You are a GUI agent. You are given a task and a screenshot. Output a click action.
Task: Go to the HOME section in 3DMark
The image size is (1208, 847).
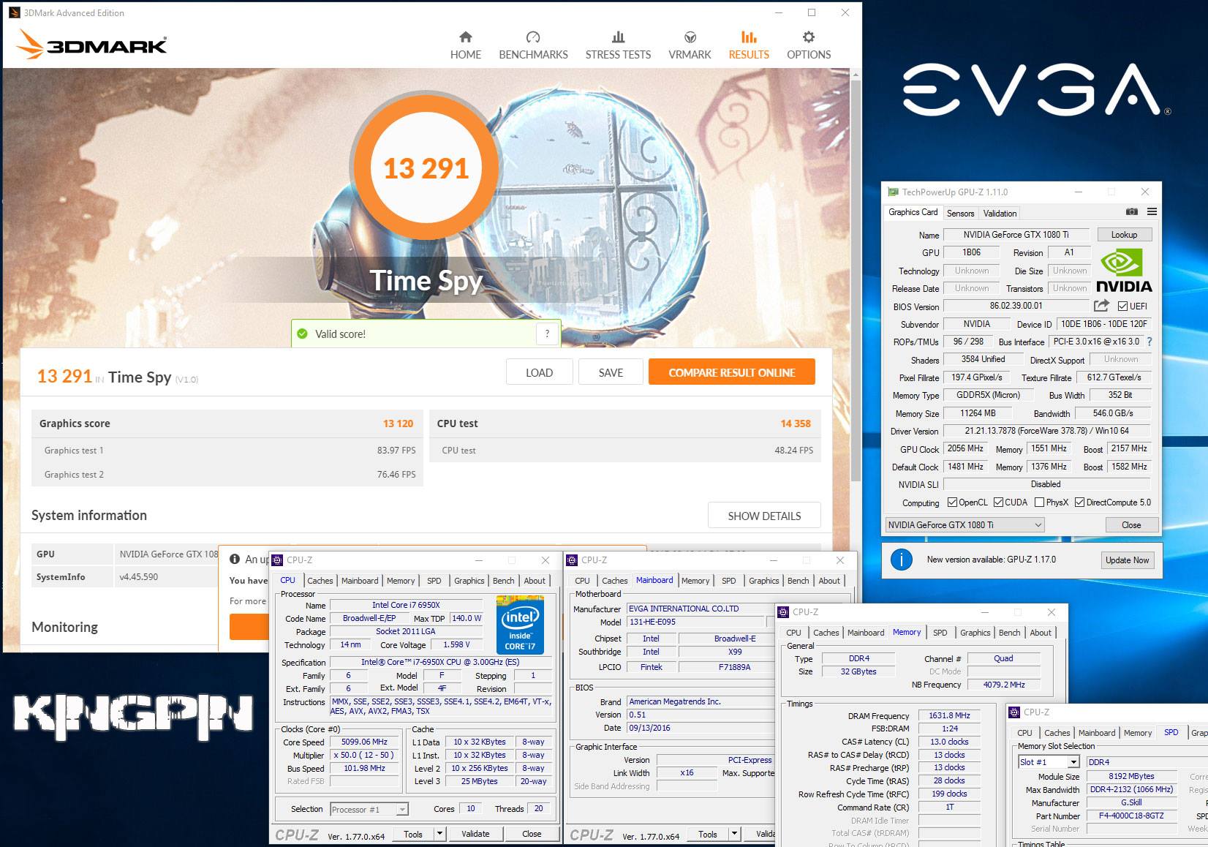click(466, 45)
